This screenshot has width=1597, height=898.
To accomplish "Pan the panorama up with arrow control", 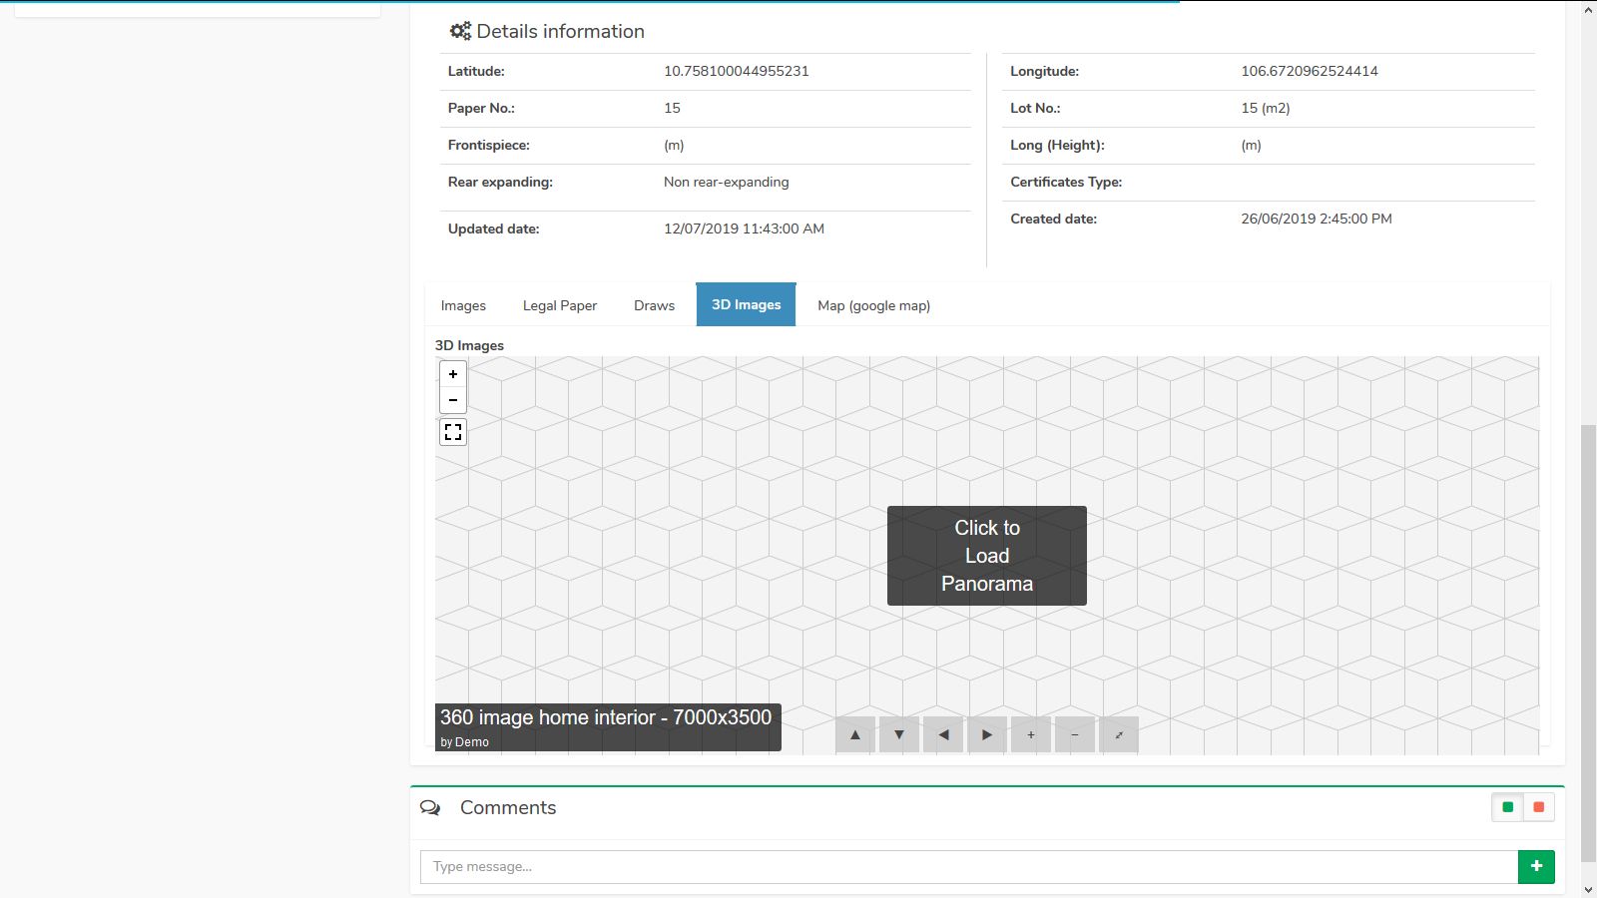I will point(855,735).
